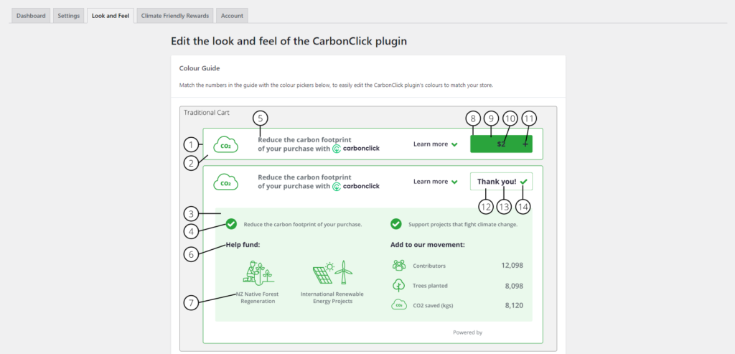Click the International Renewable Energy Projects label
This screenshot has height=354, width=735.
pos(332,298)
